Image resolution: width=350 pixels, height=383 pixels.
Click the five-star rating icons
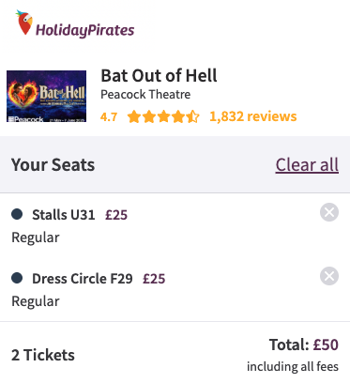click(163, 116)
